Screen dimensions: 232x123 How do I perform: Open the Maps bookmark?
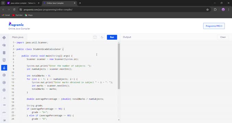point(29,15)
